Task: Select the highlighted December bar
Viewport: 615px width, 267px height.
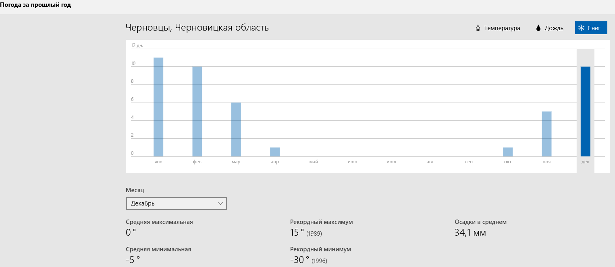Action: [x=585, y=111]
